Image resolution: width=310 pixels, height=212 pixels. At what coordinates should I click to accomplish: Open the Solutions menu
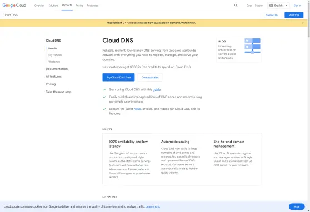[53, 6]
